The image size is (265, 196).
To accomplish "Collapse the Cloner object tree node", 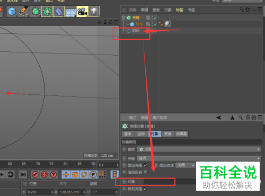I will coord(123,17).
